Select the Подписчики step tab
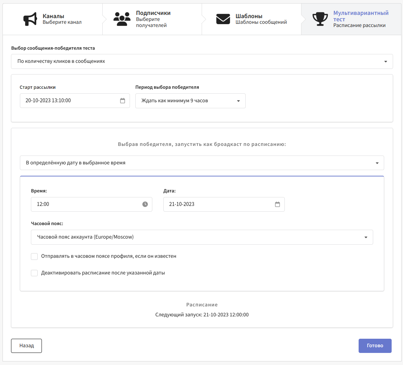 click(x=153, y=19)
